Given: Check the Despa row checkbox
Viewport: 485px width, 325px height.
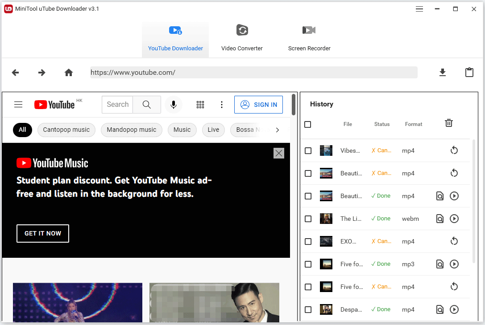Looking at the screenshot, I should [308, 309].
